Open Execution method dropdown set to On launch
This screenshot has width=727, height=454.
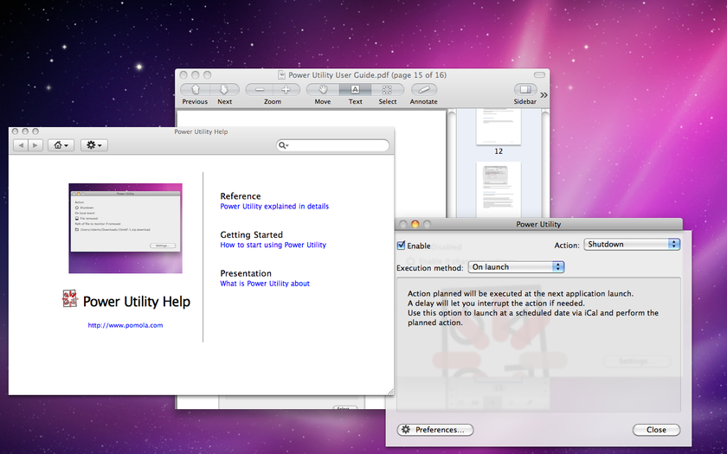[516, 267]
